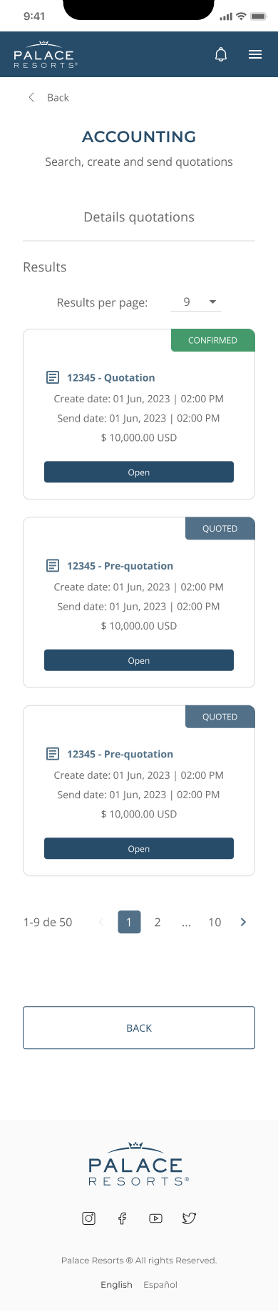Screen dimensions: 278x1312
Task: Click the Instagram icon in footer
Action: click(x=88, y=1218)
